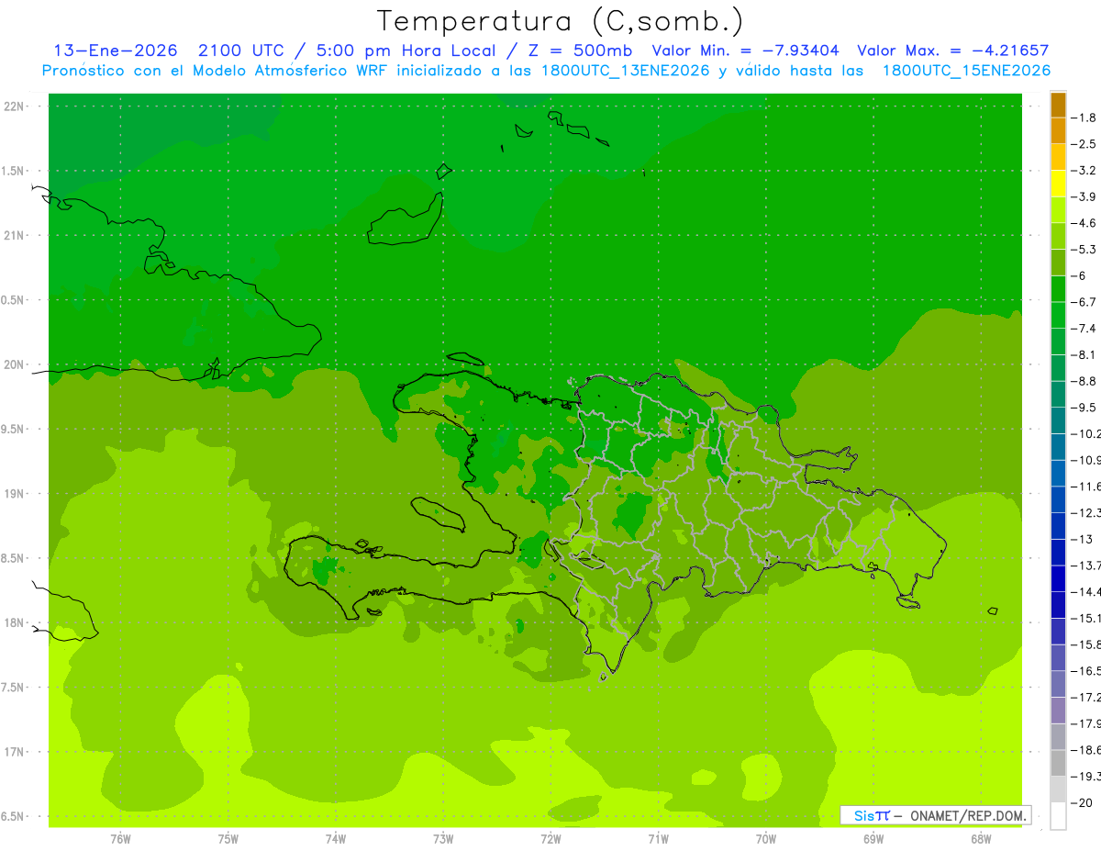This screenshot has height=851, width=1101.
Task: Click the date text '13-Ene-2026'
Action: pyautogui.click(x=116, y=50)
